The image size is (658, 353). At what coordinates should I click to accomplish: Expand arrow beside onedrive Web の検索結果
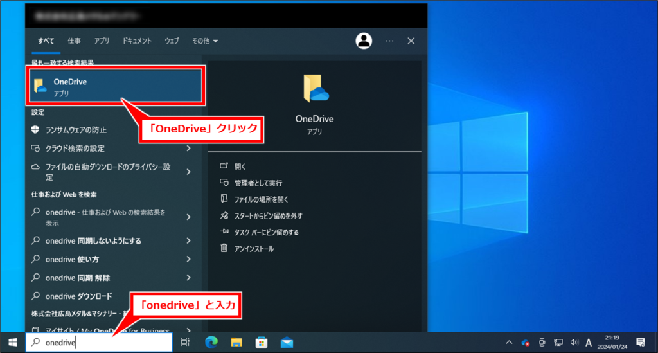[x=189, y=217]
